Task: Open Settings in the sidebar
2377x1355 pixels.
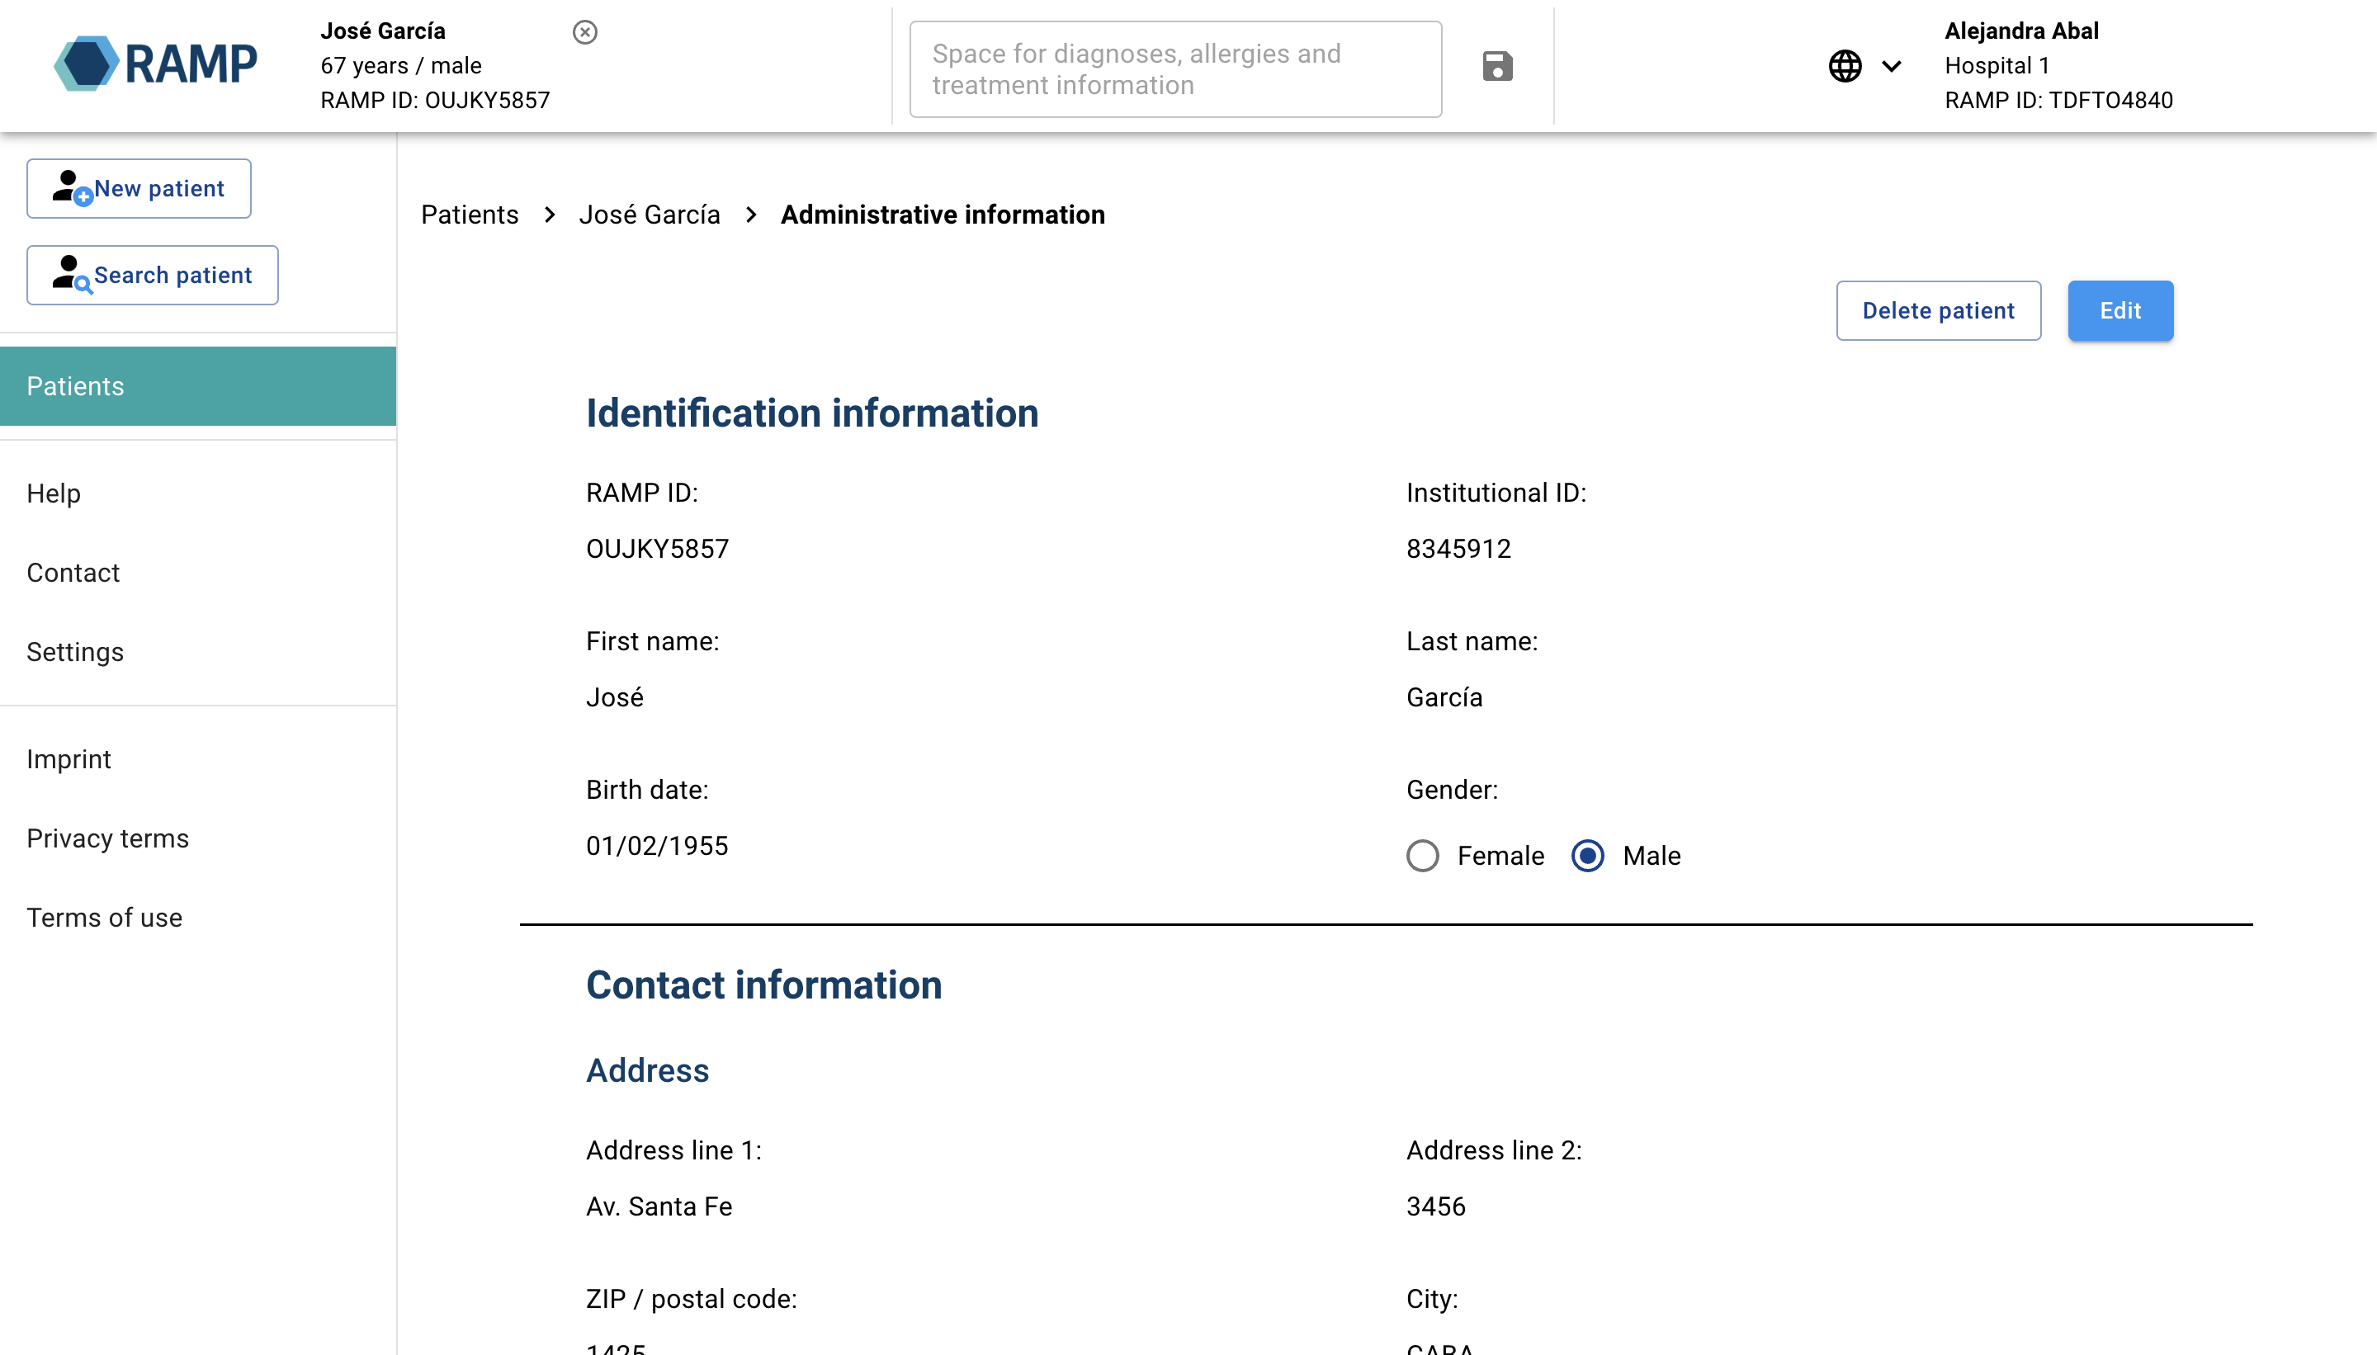Action: 75,651
